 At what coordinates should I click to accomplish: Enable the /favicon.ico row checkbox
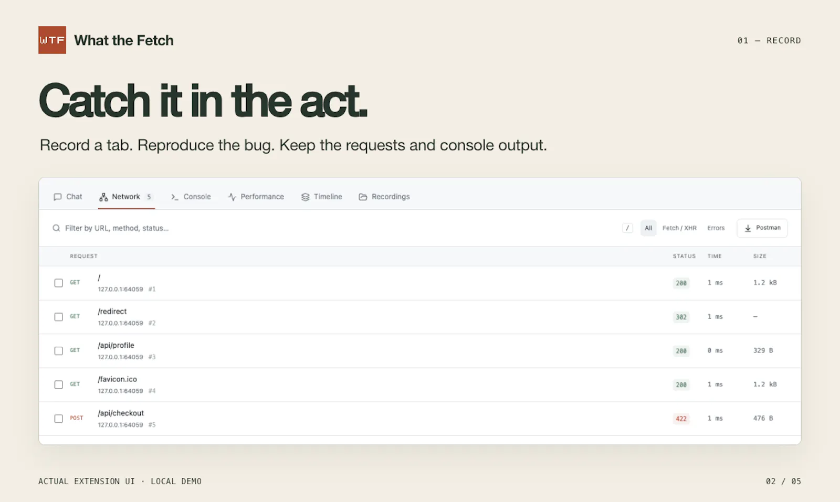pyautogui.click(x=58, y=384)
